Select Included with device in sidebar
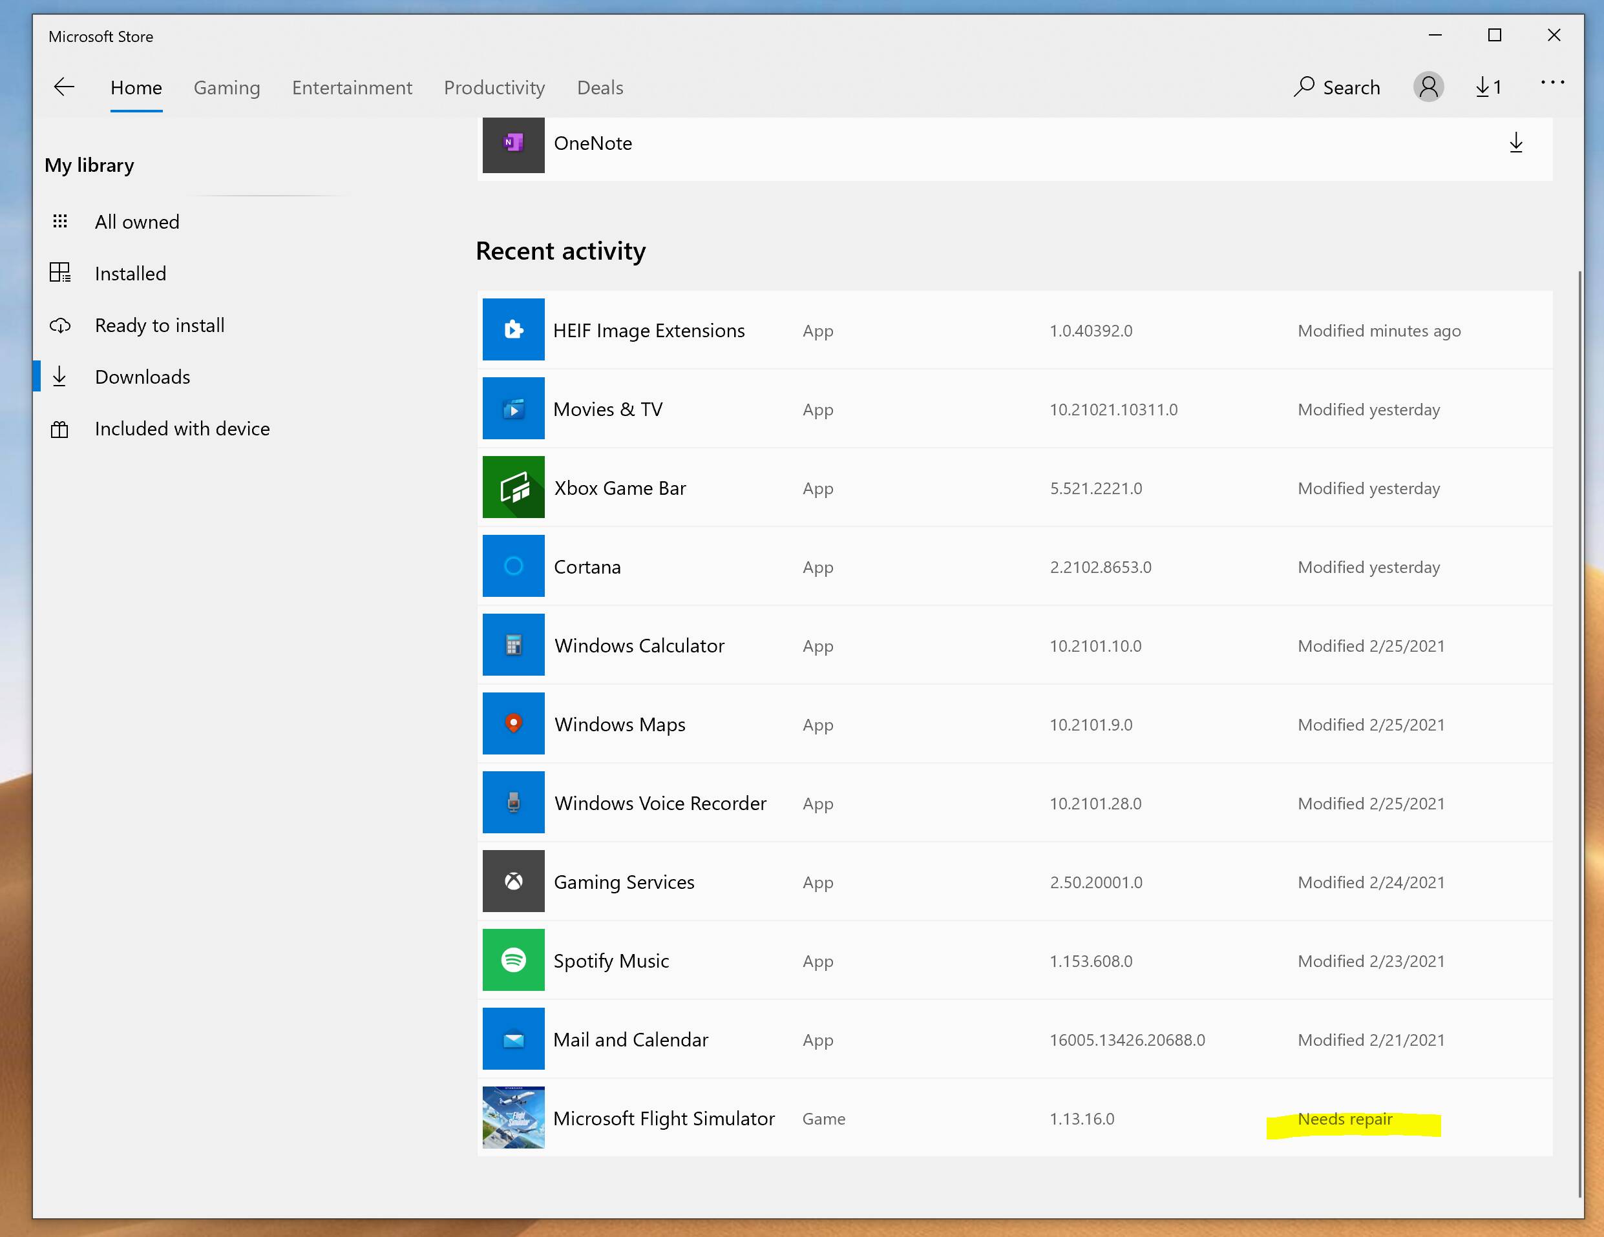The width and height of the screenshot is (1604, 1237). click(182, 429)
